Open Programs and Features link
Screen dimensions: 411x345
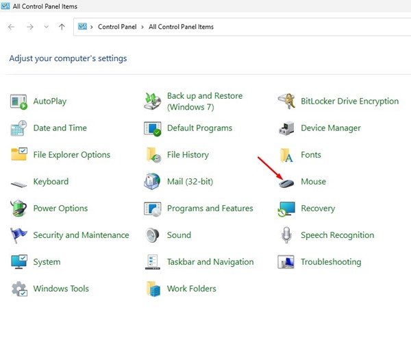[x=210, y=209]
